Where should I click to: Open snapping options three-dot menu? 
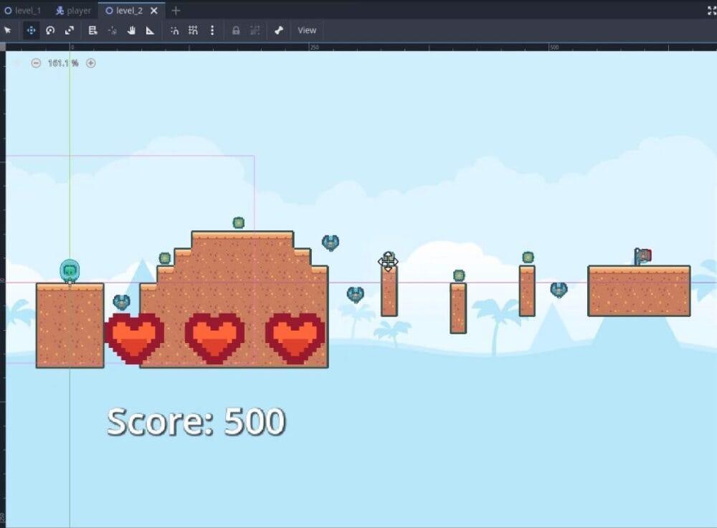pos(212,31)
